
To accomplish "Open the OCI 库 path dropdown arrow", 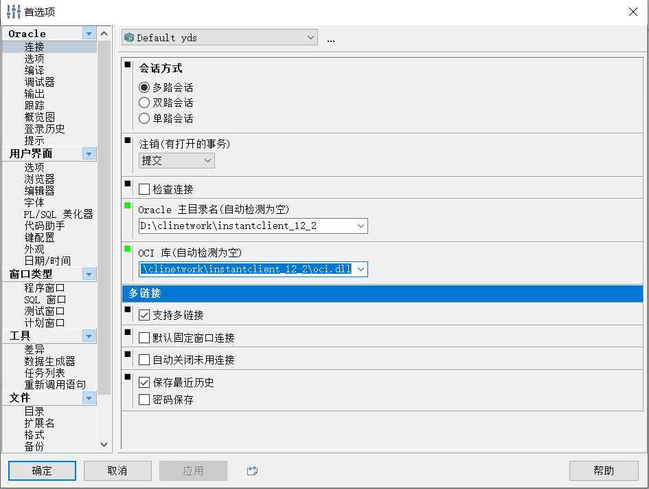I will 361,270.
